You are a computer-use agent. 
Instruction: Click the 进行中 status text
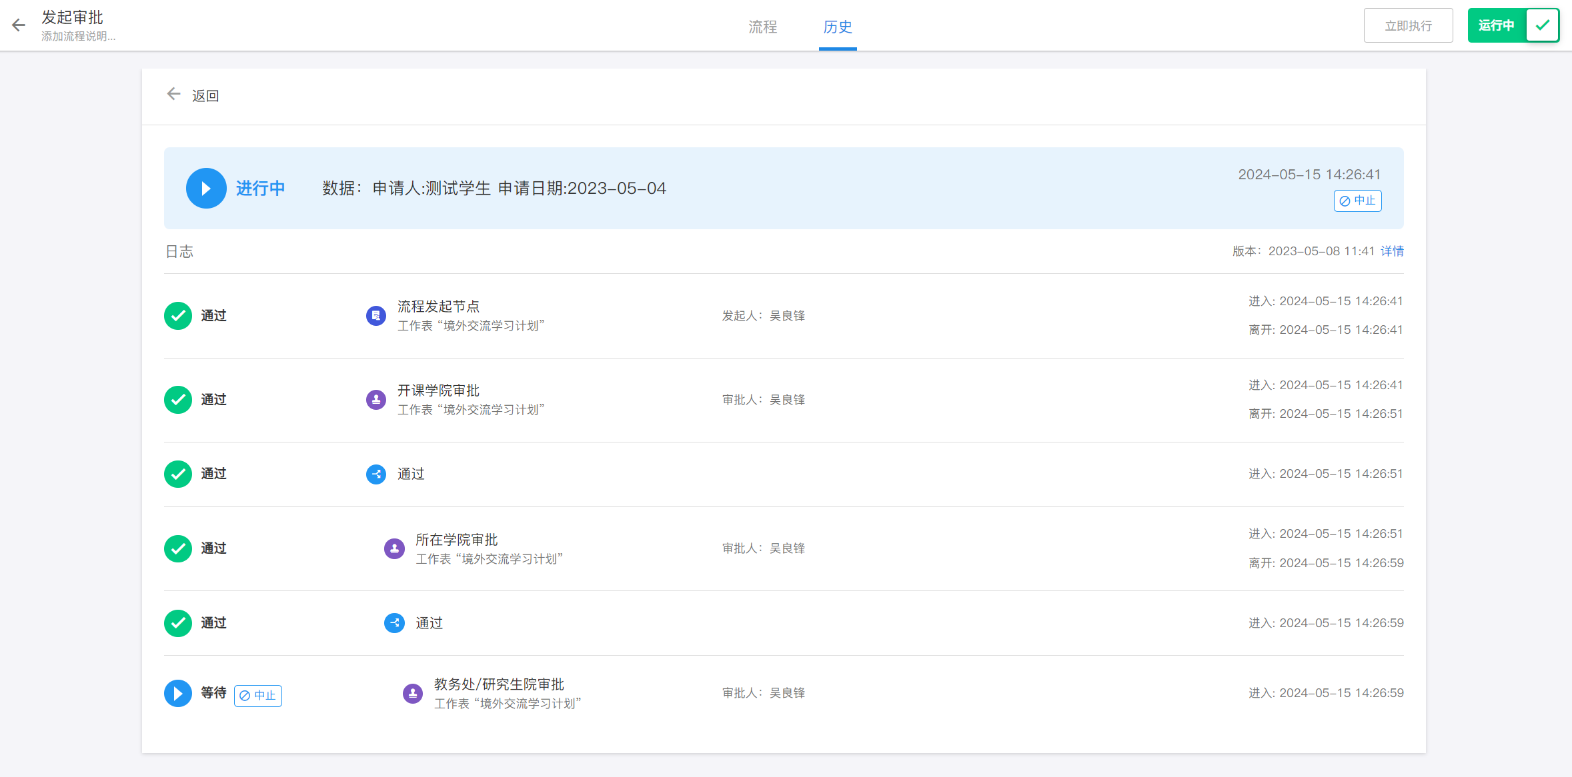(x=260, y=188)
